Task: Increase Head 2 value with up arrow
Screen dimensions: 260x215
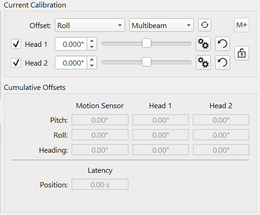Action: tap(92, 59)
